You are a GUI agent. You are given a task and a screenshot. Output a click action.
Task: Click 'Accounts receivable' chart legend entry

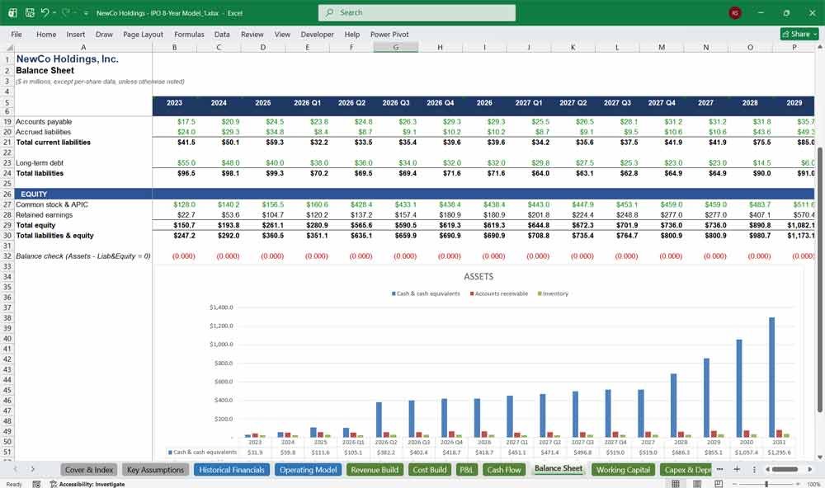[499, 293]
